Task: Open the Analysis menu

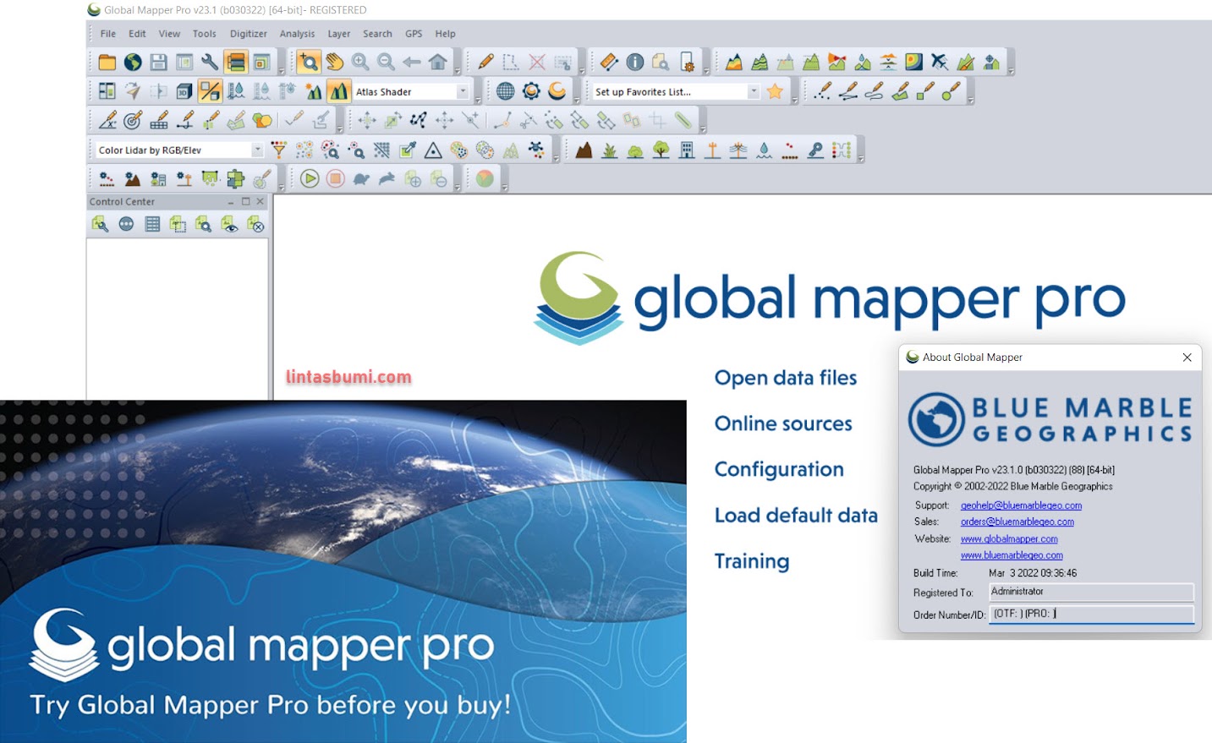Action: click(297, 34)
